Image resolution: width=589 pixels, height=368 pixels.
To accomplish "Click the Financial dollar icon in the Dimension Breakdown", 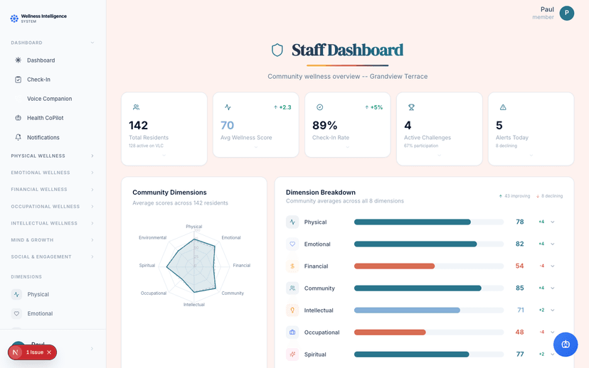I will click(292, 266).
